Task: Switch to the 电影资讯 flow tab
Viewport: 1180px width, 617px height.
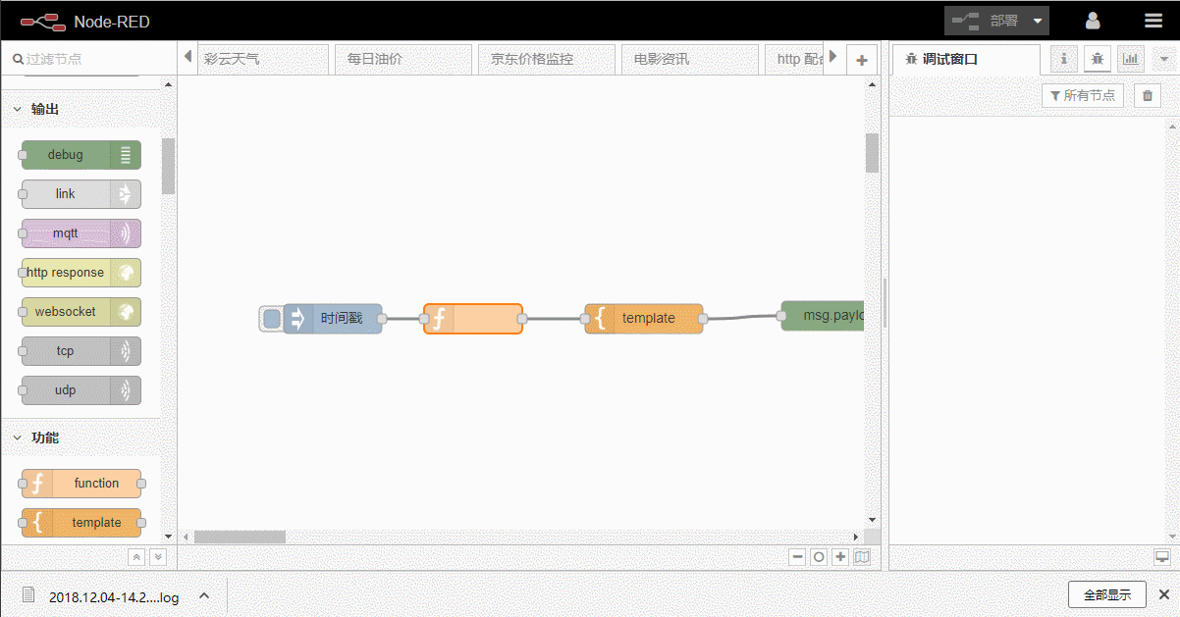Action: (x=689, y=58)
